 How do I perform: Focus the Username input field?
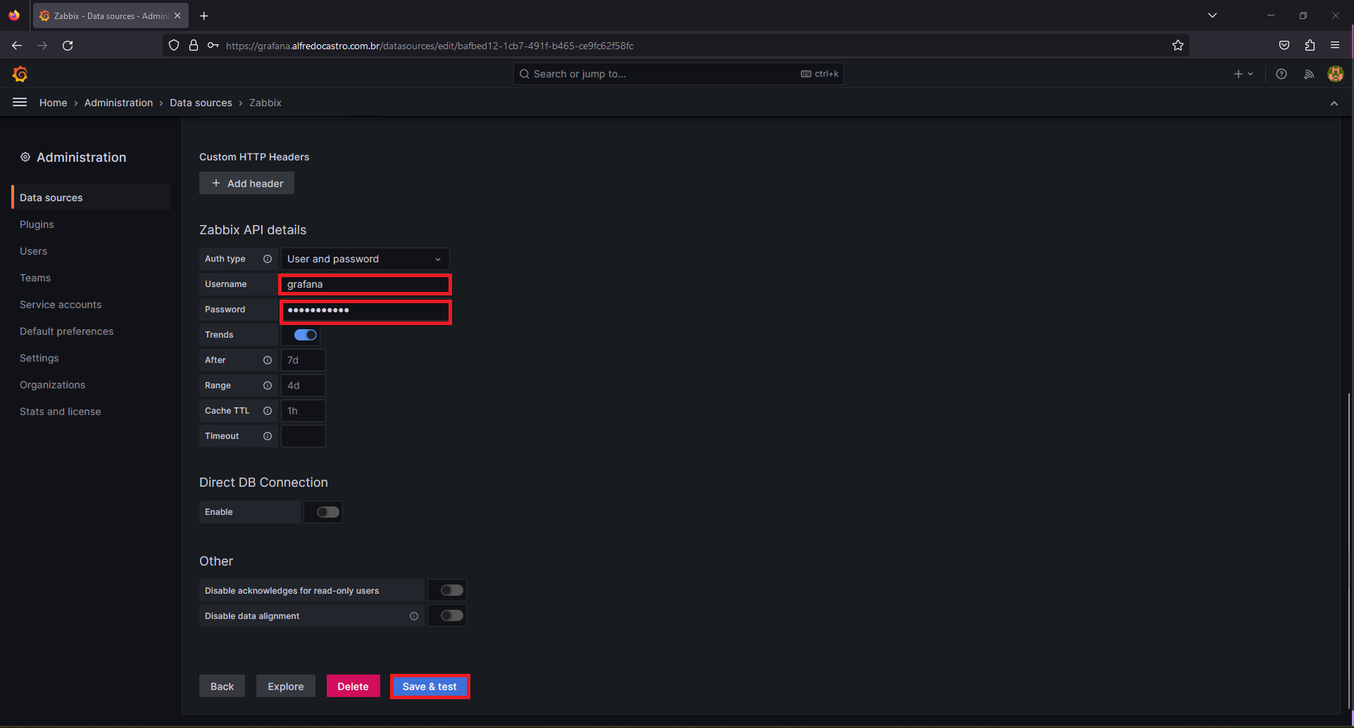[x=365, y=284]
